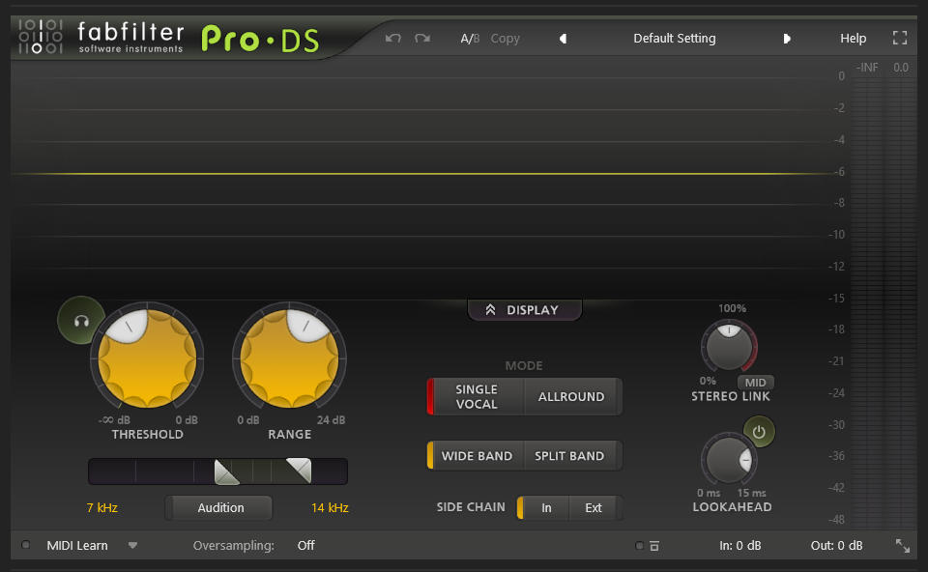Open the Help menu
Screen dimensions: 928x572
coord(853,39)
